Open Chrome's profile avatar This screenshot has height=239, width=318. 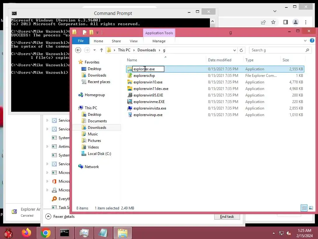[x=296, y=22]
